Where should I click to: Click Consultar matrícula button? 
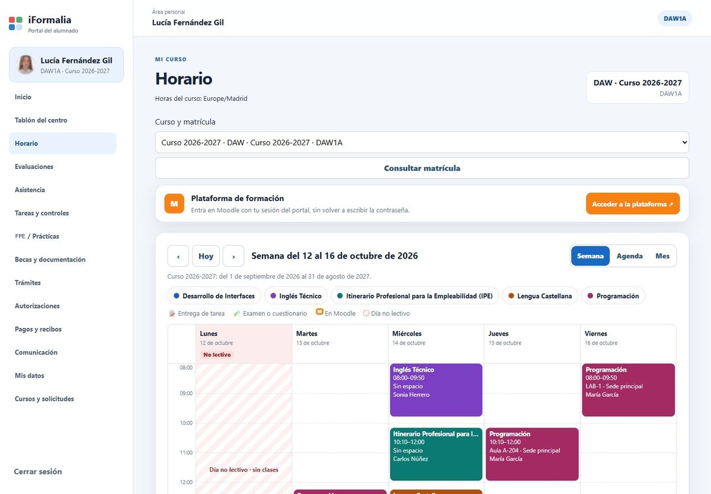[422, 168]
